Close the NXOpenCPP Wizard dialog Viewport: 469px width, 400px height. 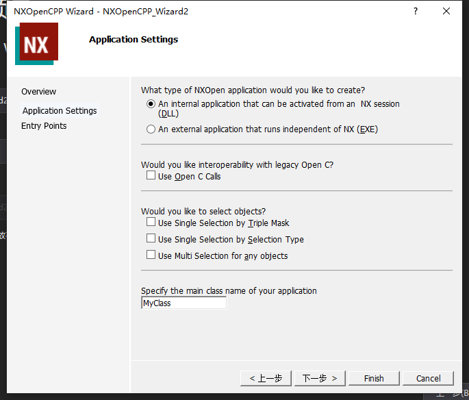click(x=446, y=12)
